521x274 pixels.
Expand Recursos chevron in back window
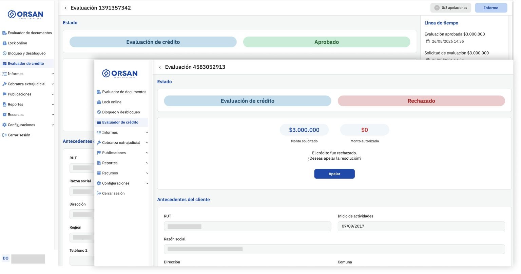(x=53, y=115)
